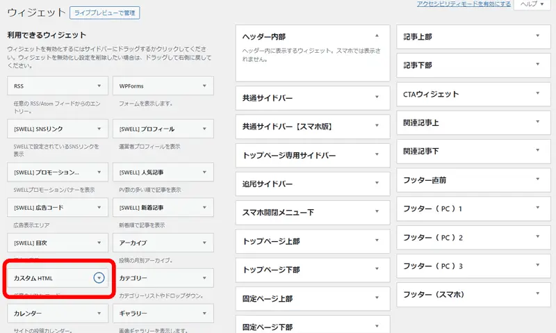This screenshot has width=556, height=333.
Task: Expand the RSS widget arrow
Action: [99, 86]
